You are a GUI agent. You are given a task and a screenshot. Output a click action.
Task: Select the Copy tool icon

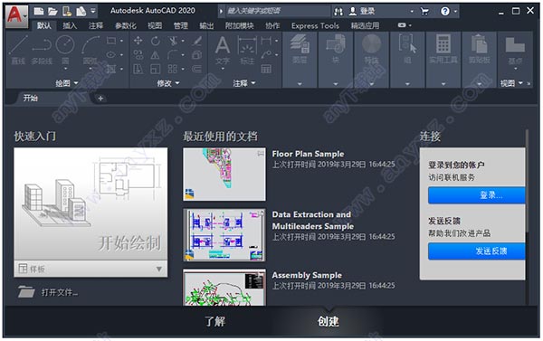(x=138, y=54)
